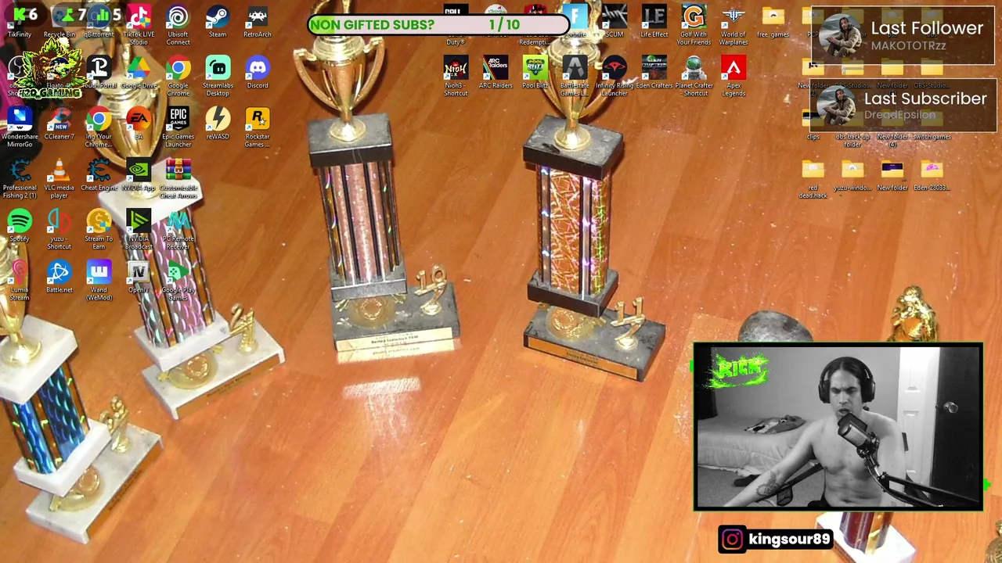Open Google Drive desktop icon
Viewport: 1002px width, 563px height.
click(139, 73)
